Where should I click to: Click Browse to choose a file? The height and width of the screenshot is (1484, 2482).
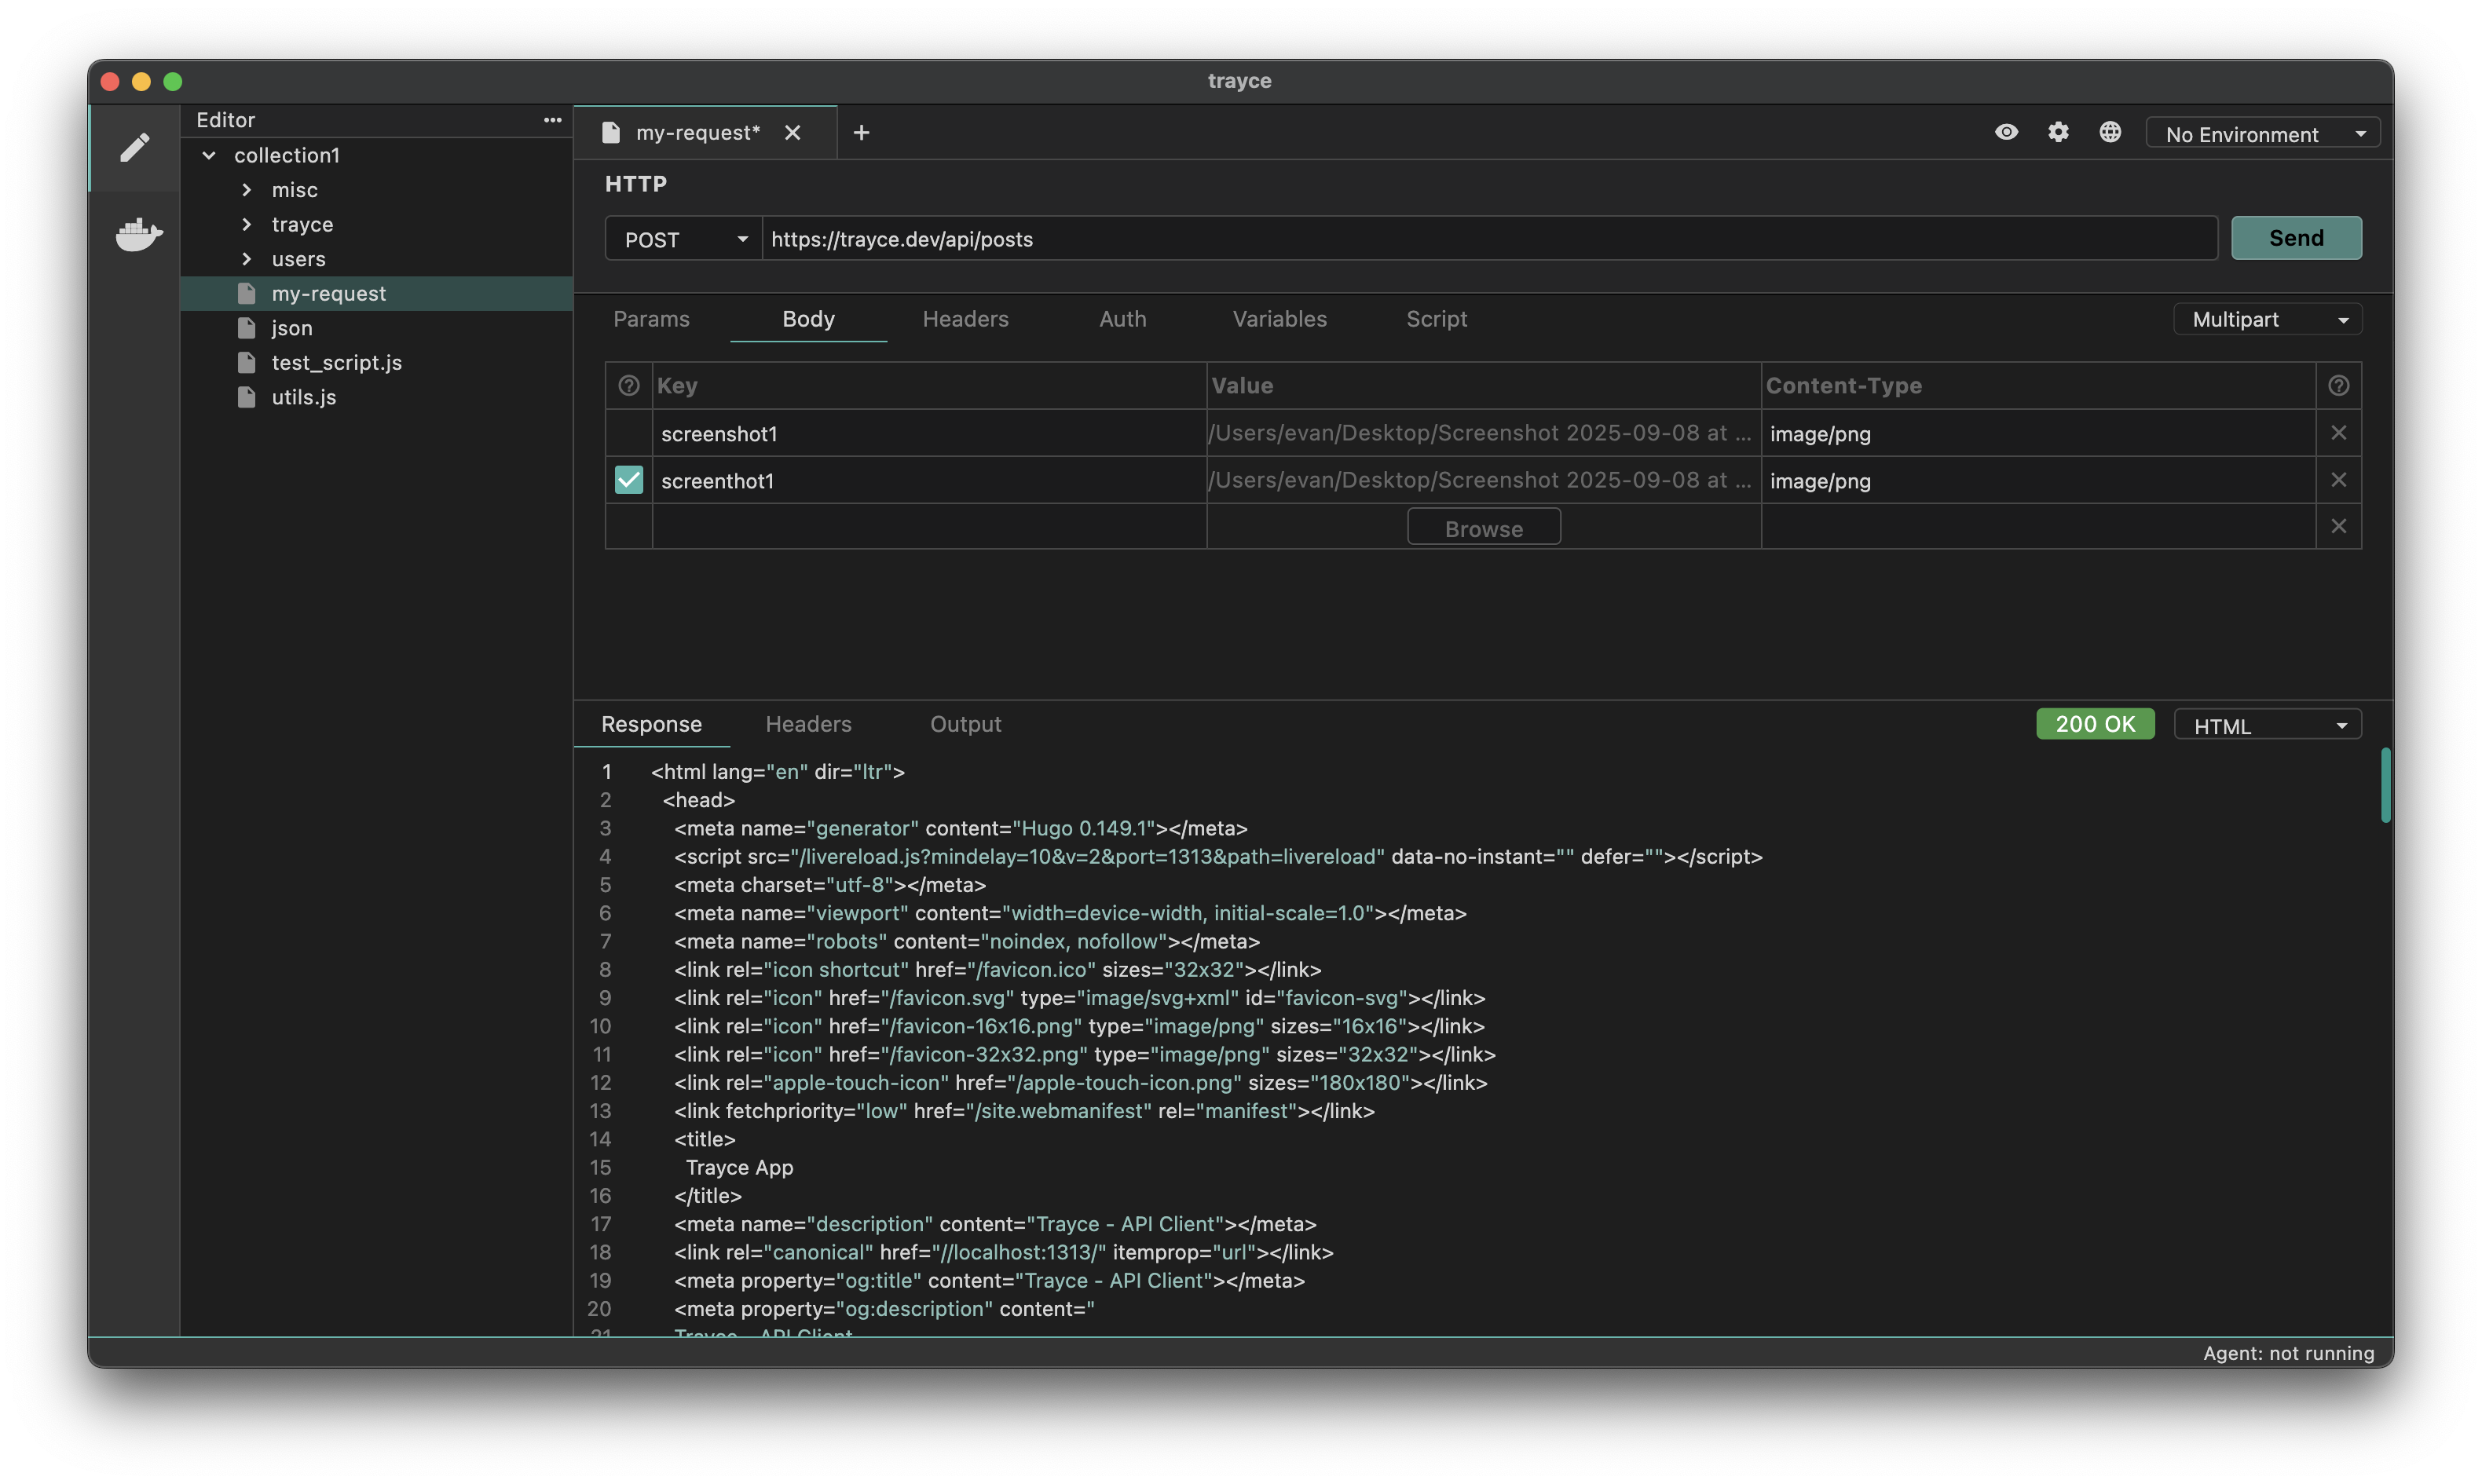[1484, 527]
